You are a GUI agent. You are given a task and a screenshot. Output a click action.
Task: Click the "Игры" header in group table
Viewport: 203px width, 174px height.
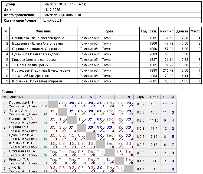point(140,97)
